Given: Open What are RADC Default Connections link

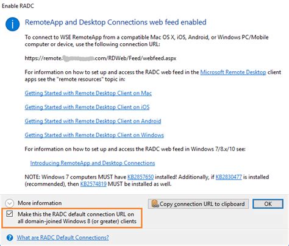Looking at the screenshot, I should click(63, 237).
